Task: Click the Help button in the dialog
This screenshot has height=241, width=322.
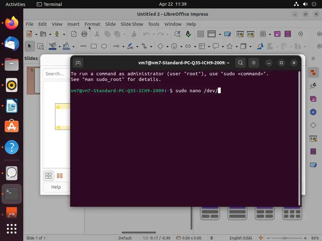Action: [56, 187]
